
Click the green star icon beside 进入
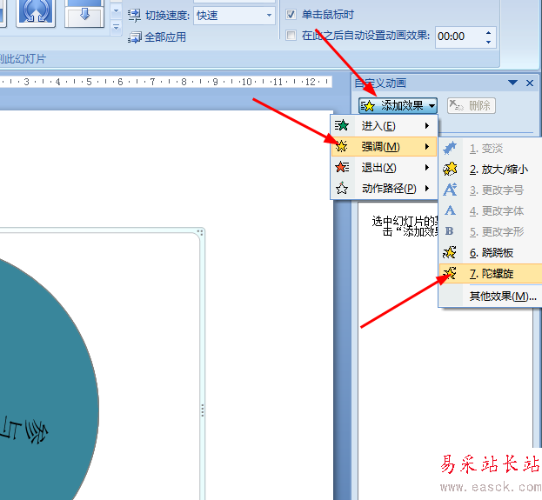click(342, 126)
